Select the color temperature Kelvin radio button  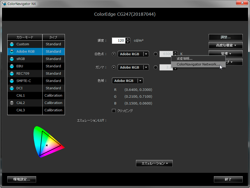(x=156, y=54)
